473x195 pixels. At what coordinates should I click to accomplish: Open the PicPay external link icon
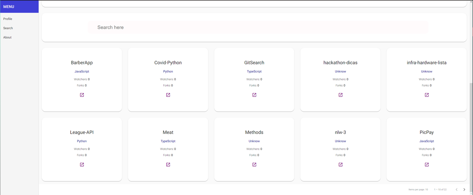427,164
